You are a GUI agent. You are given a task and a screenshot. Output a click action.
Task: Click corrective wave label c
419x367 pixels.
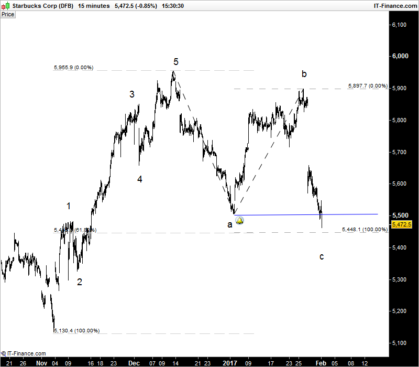tap(322, 256)
